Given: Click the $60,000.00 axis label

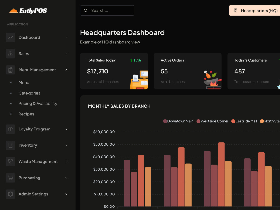Looking at the screenshot, I should [104, 132].
